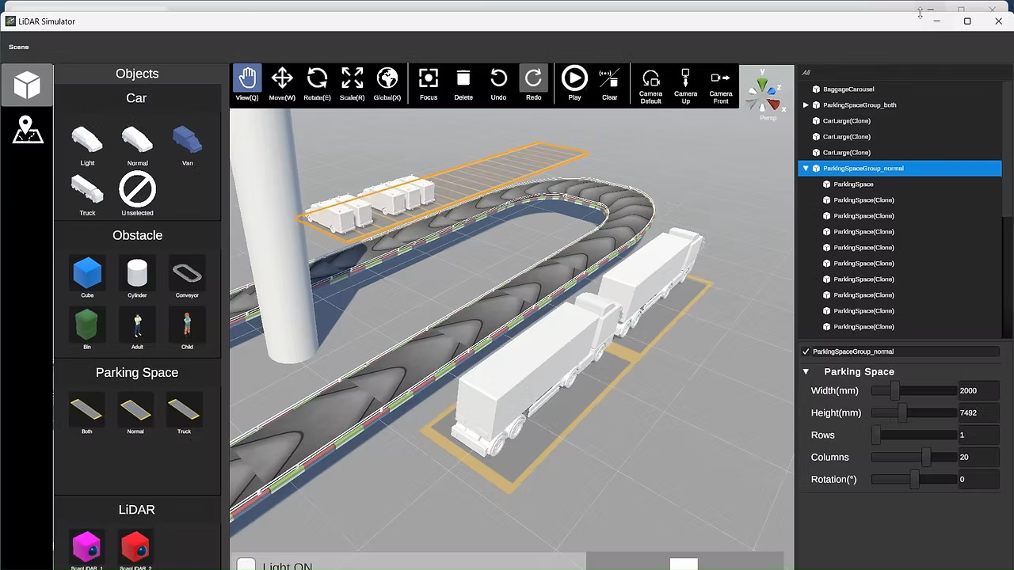This screenshot has height=570, width=1014.
Task: Activate the Scale(R) tool
Action: pos(352,84)
